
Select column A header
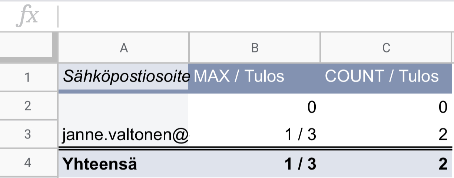(124, 48)
